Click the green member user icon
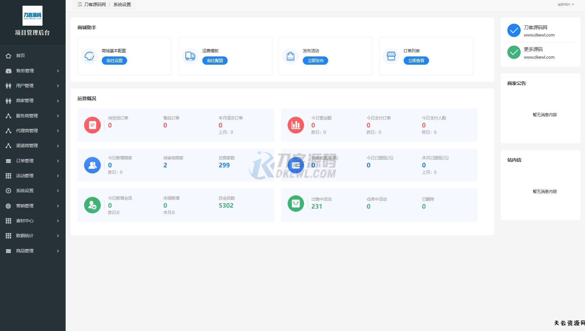The width and height of the screenshot is (585, 331). coord(92,205)
